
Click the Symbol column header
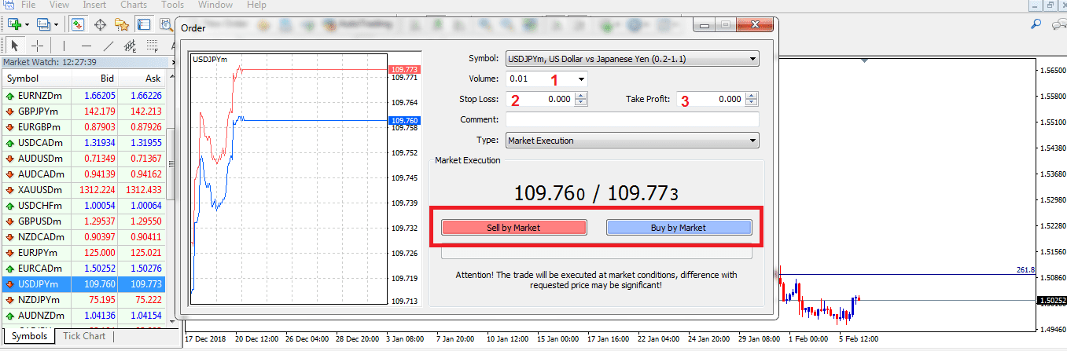[36, 79]
